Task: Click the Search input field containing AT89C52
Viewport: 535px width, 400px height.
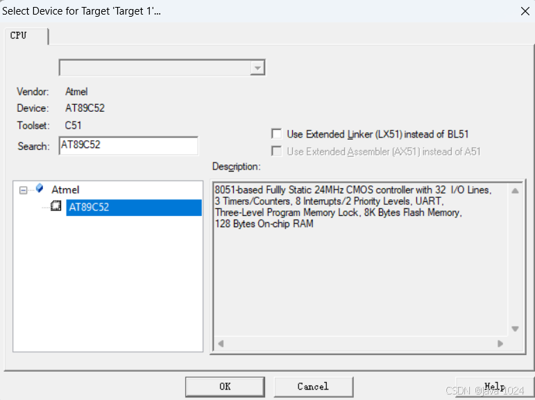Action: (128, 146)
